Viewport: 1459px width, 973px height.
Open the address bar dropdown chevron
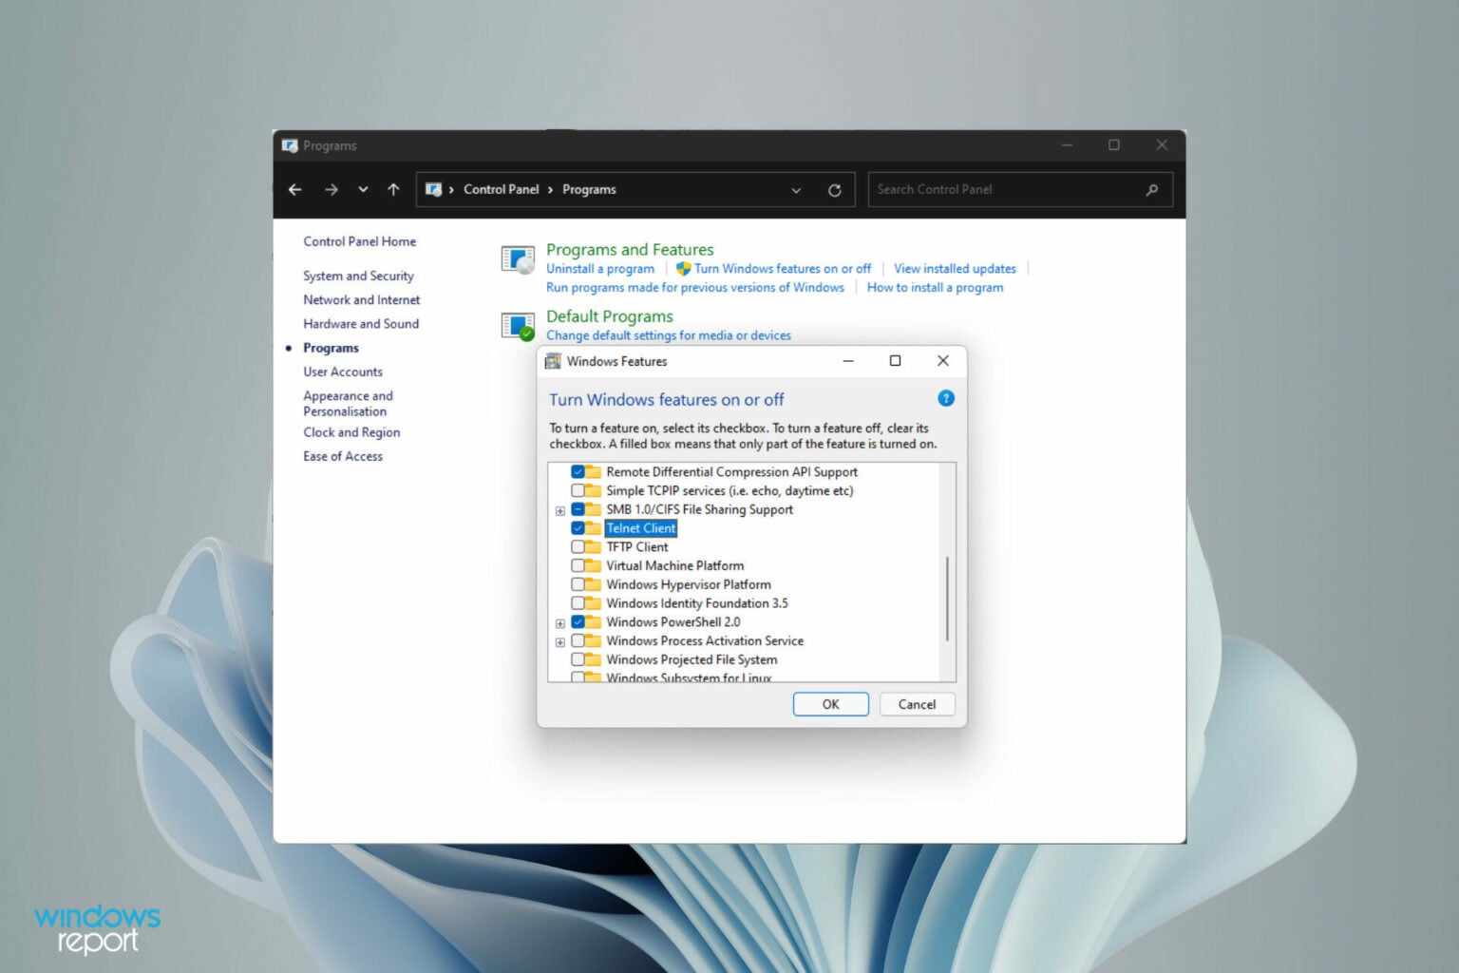click(796, 189)
